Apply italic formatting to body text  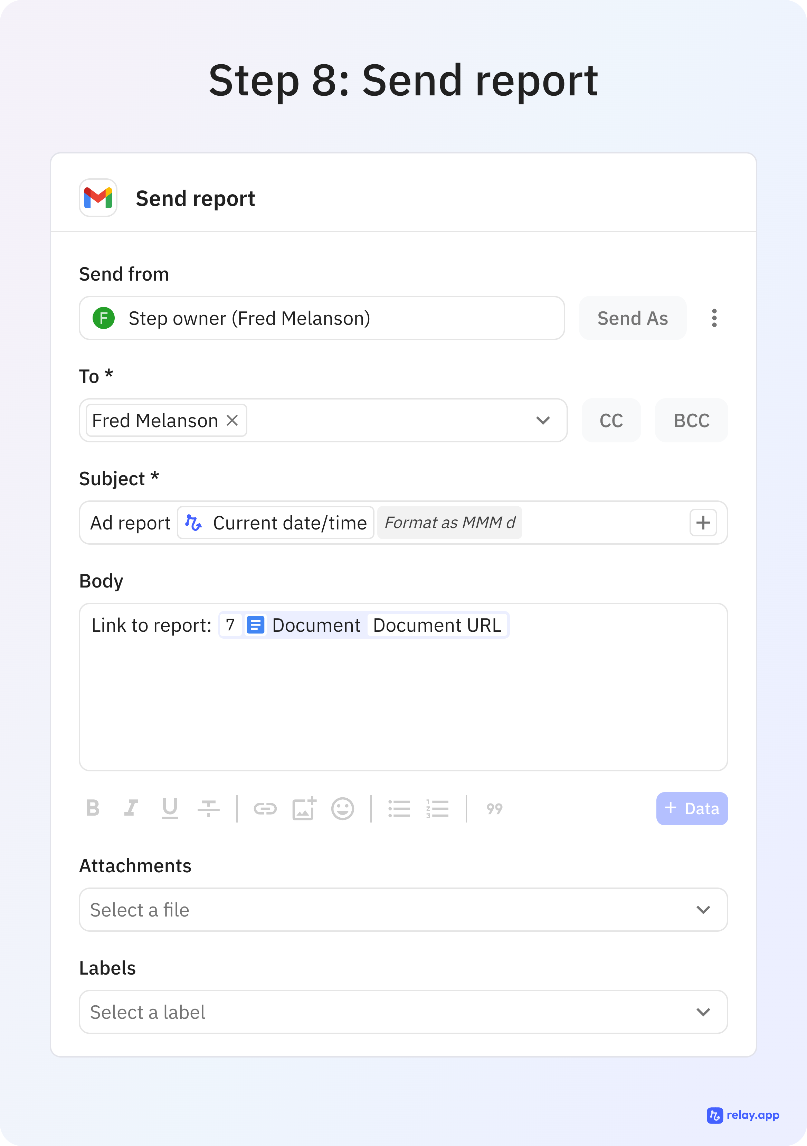(x=131, y=808)
